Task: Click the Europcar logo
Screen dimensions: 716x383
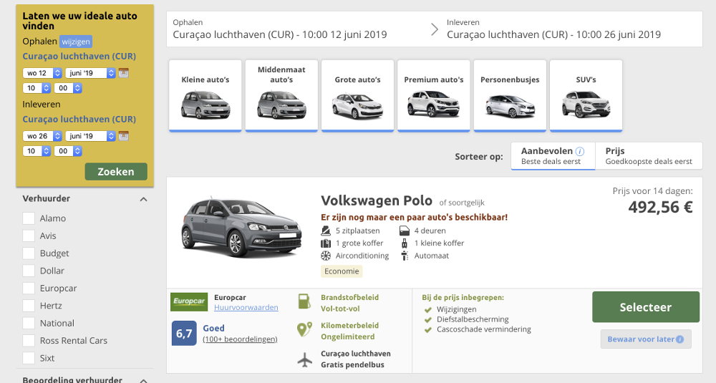Action: (189, 301)
